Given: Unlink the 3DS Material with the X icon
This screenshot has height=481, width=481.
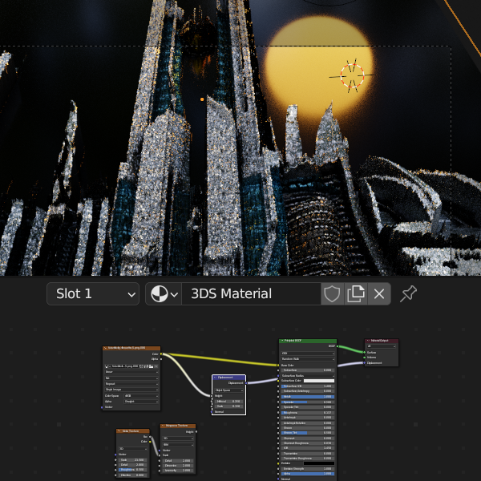Looking at the screenshot, I should [379, 294].
